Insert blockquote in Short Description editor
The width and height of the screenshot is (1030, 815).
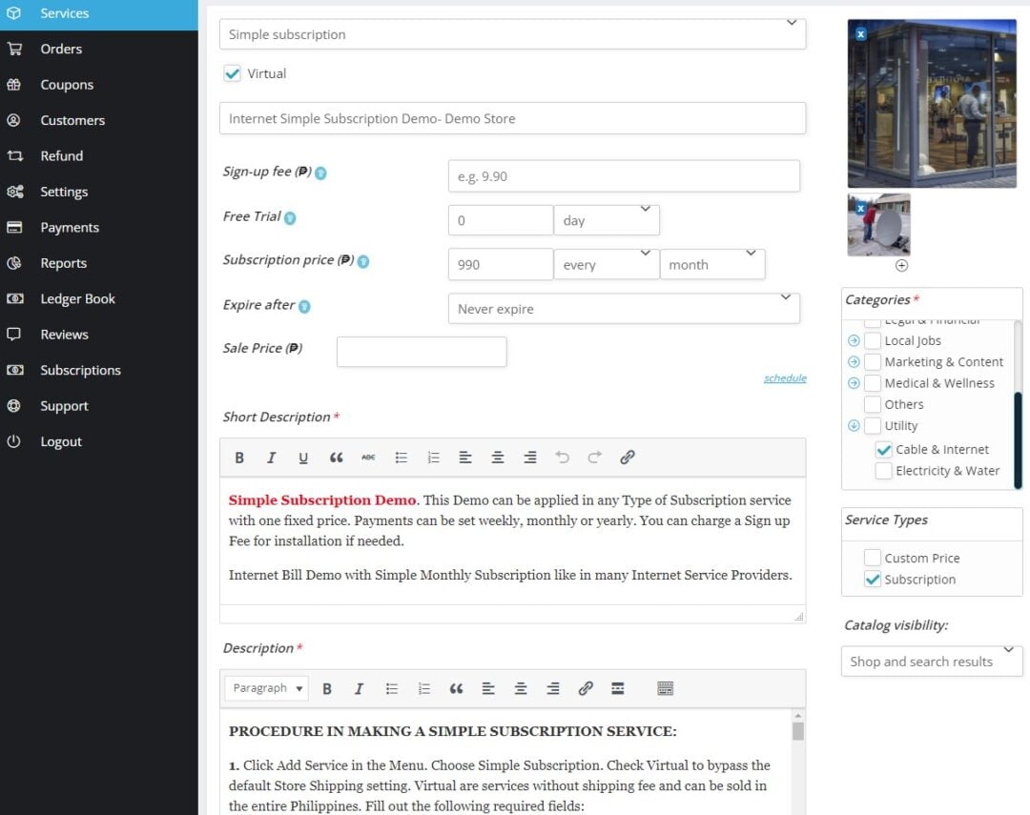336,458
